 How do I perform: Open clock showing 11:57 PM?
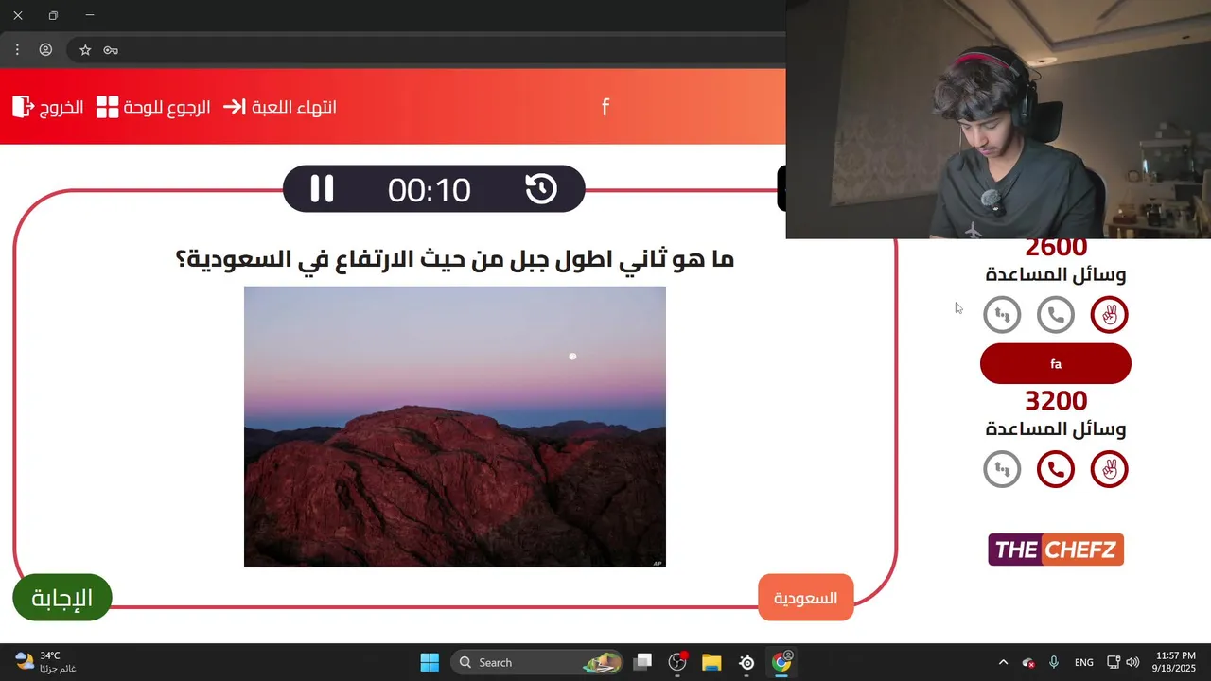pos(1175,662)
